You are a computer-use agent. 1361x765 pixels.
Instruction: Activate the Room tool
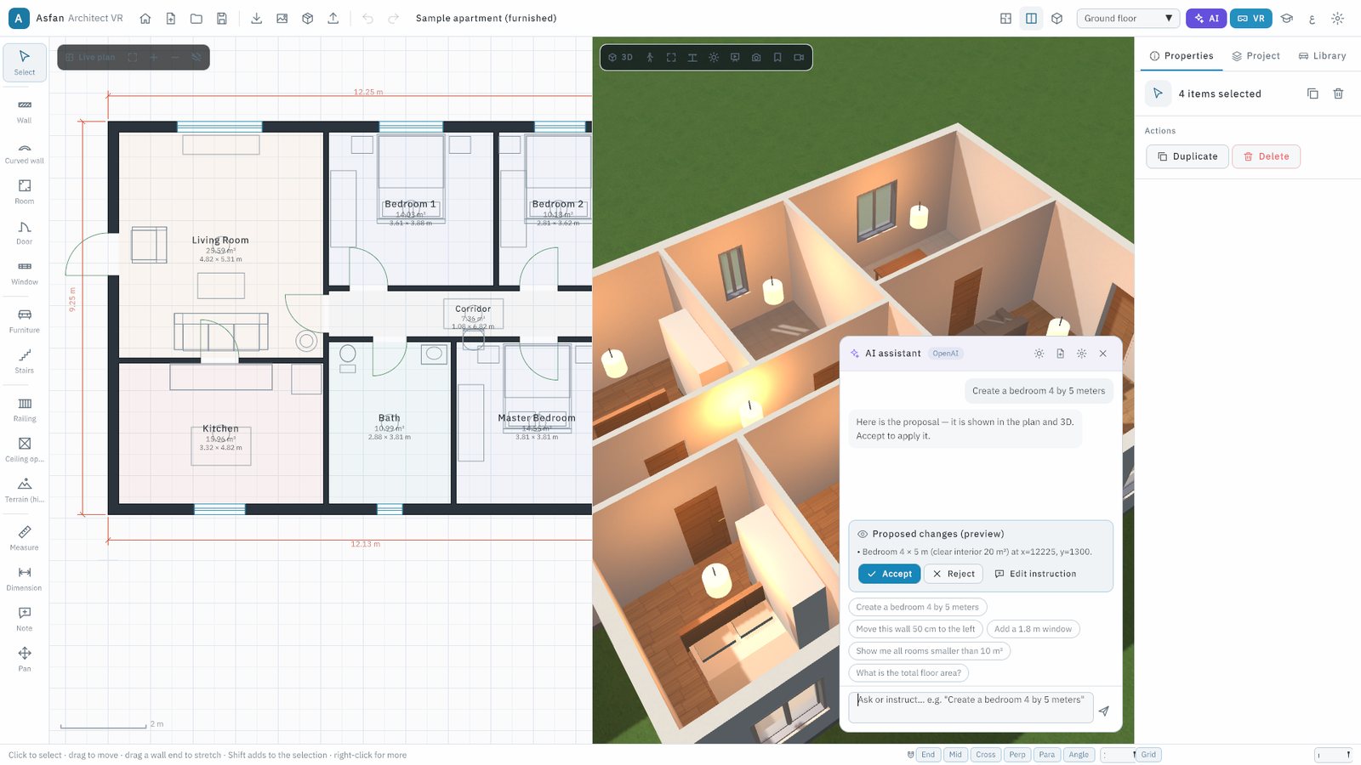click(25, 192)
